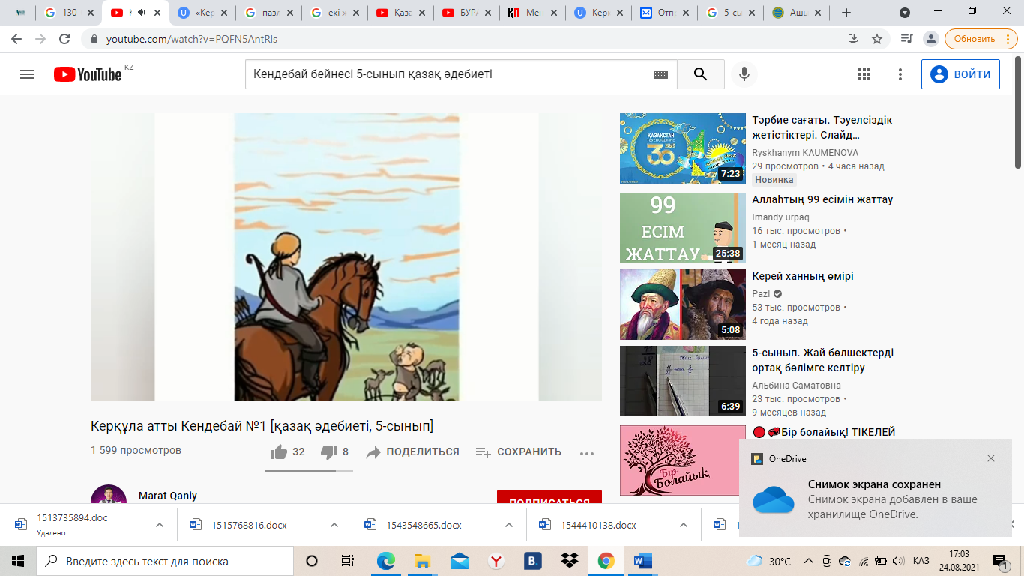
Task: Open the 1515768816.docx downloaded file
Action: (x=248, y=525)
